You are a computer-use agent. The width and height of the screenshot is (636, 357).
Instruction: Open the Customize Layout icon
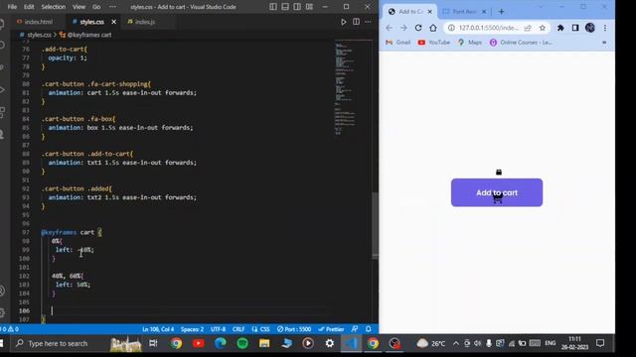tap(309, 7)
